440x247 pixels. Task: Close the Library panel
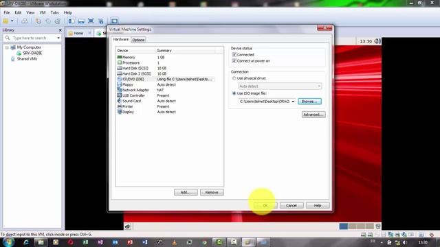pyautogui.click(x=60, y=30)
